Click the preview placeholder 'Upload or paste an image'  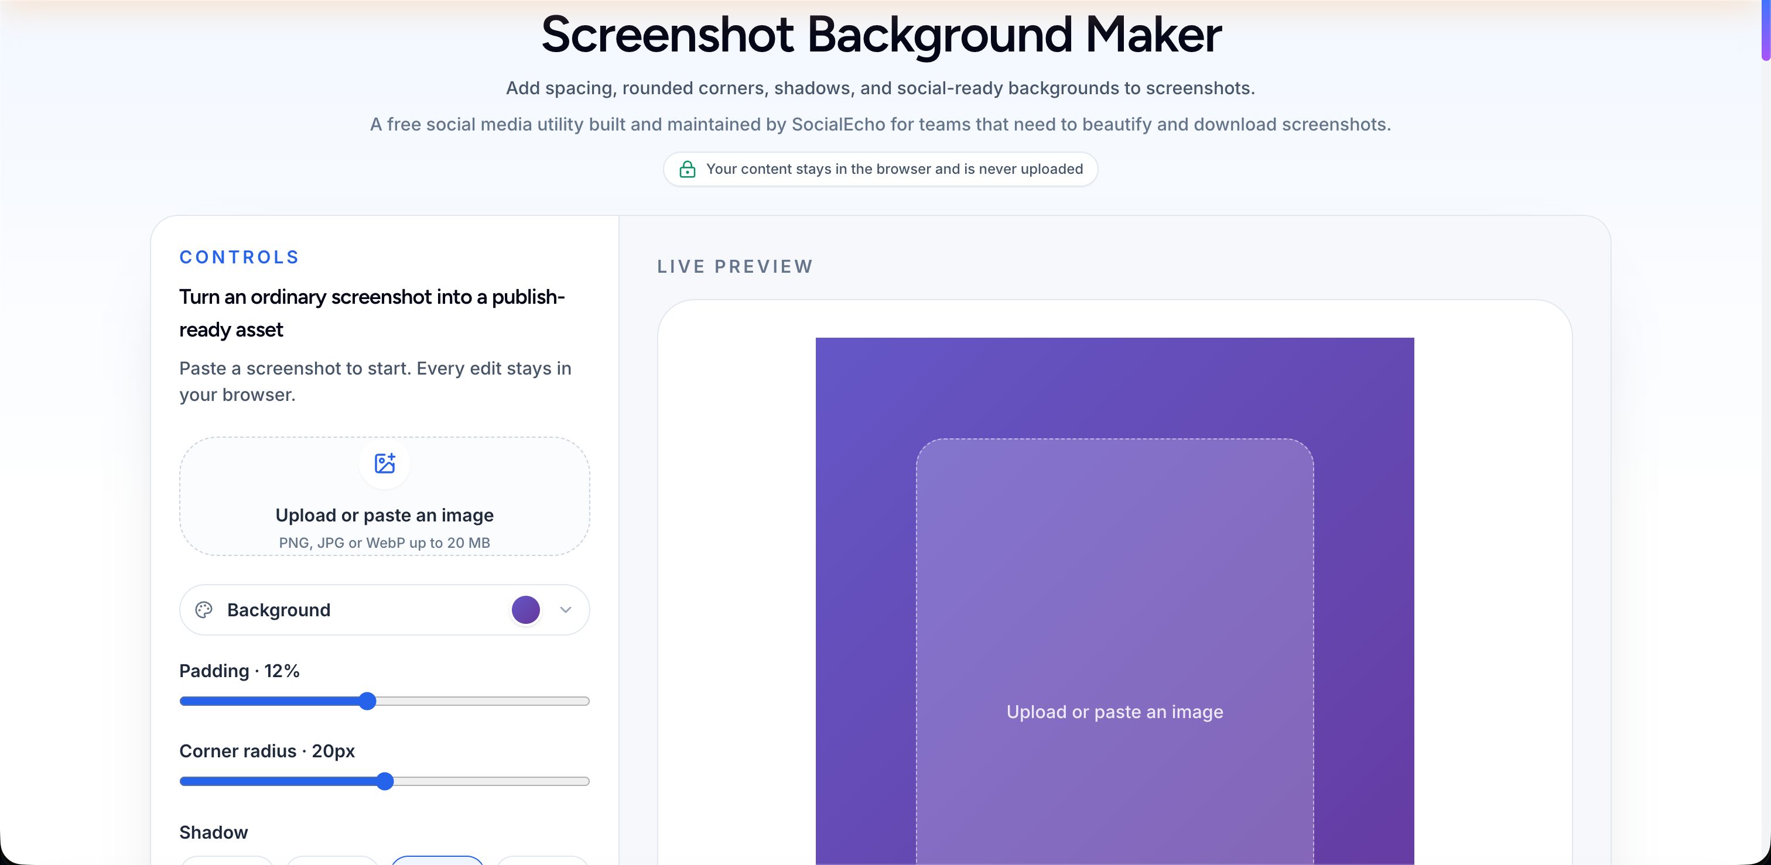pos(1114,712)
